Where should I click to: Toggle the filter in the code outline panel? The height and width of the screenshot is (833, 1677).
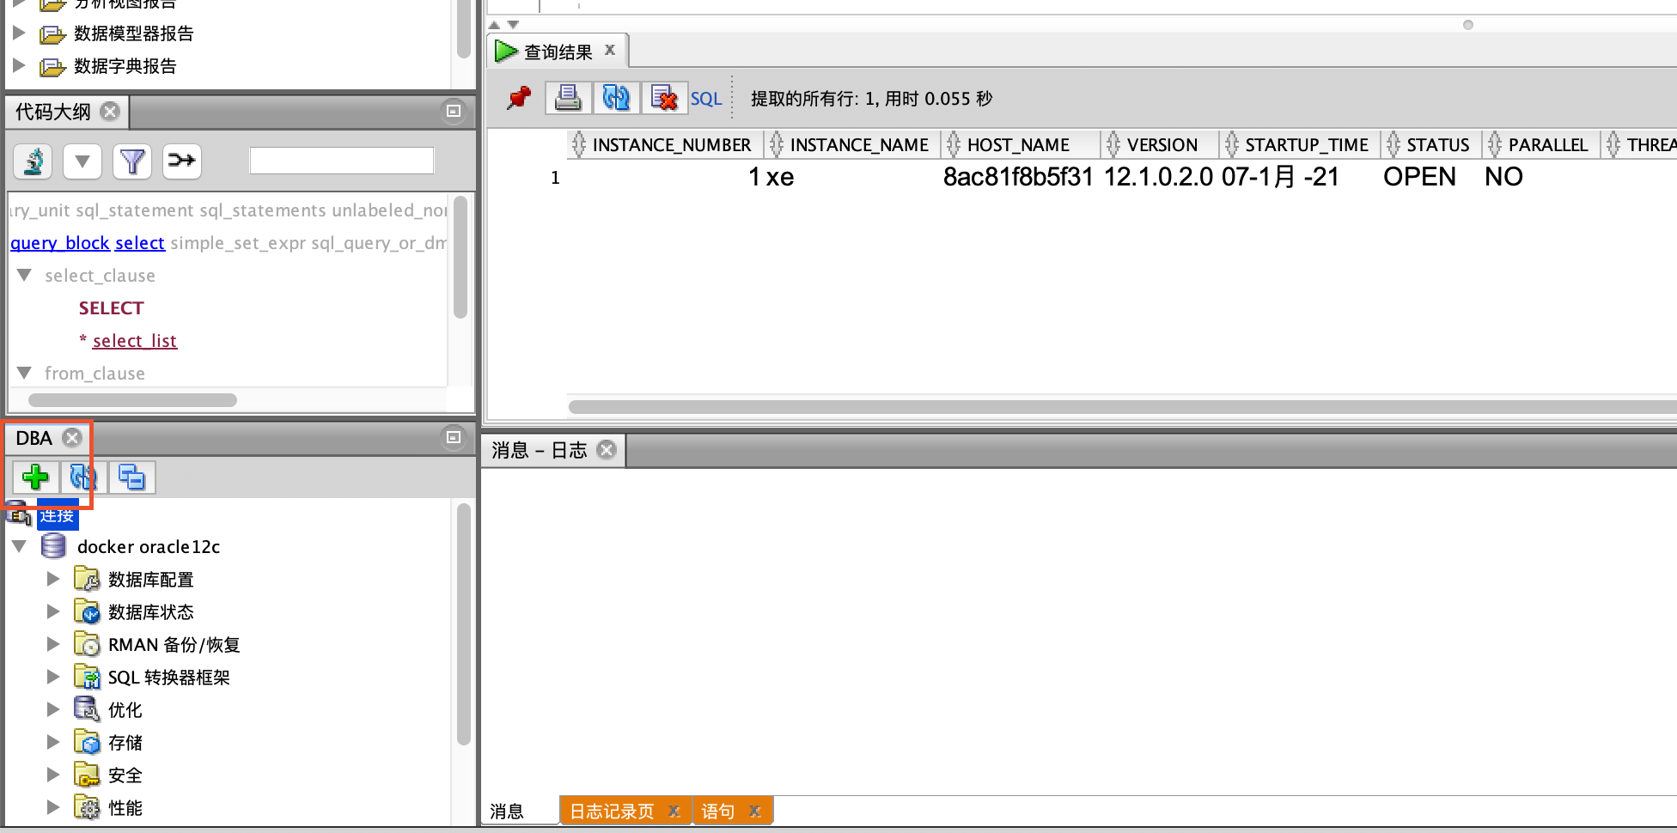pos(131,161)
